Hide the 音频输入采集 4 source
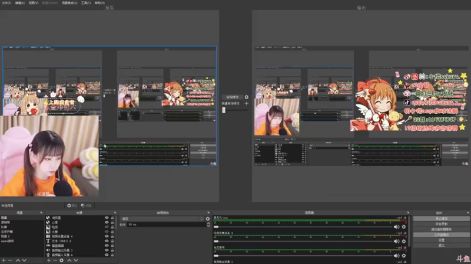This screenshot has height=264, width=471. [x=107, y=255]
